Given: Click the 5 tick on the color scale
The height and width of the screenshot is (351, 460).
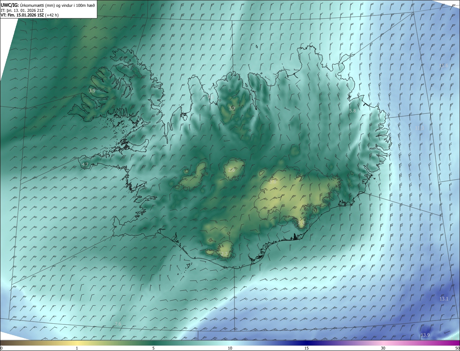Looking at the screenshot, I should point(153,348).
